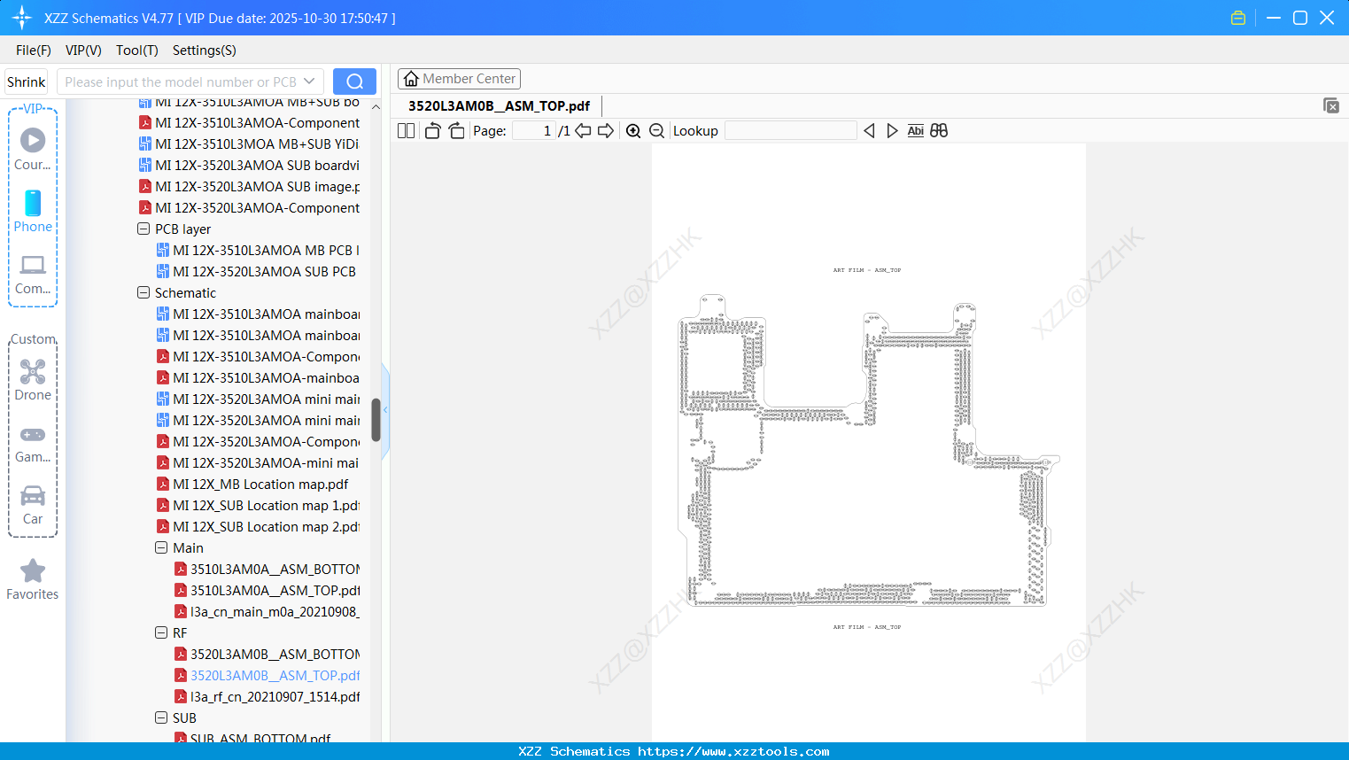Click the Lookup text field

(791, 131)
